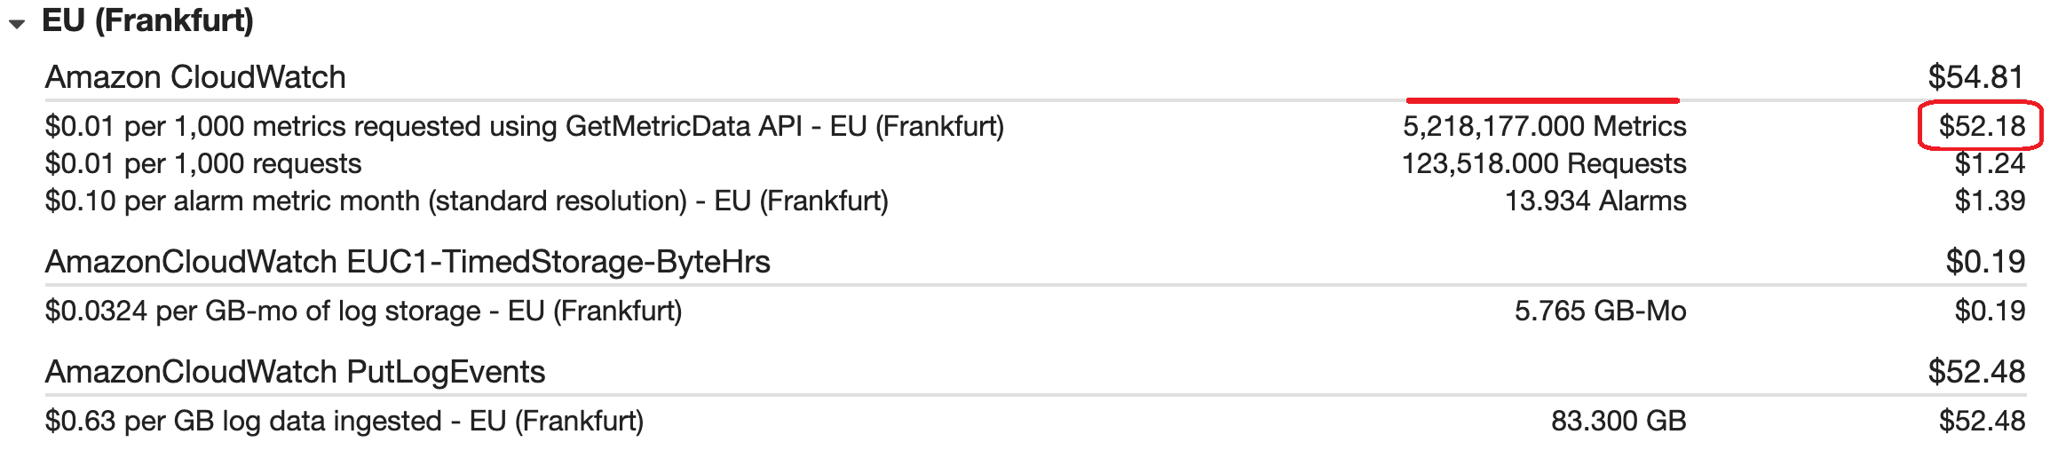Click the 5.765 GB-Mo usage value
The width and height of the screenshot is (2050, 450).
(x=1600, y=312)
